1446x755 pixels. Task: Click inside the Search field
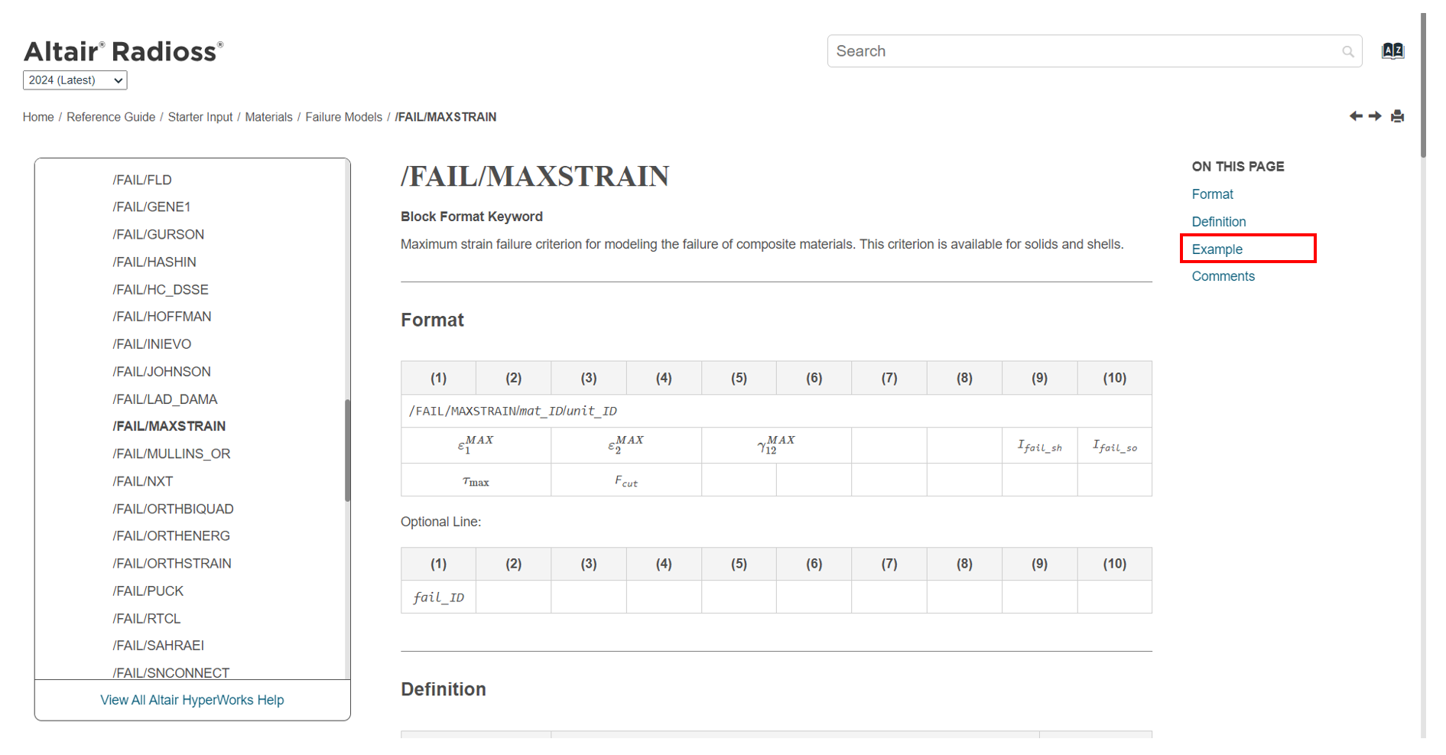[1086, 51]
